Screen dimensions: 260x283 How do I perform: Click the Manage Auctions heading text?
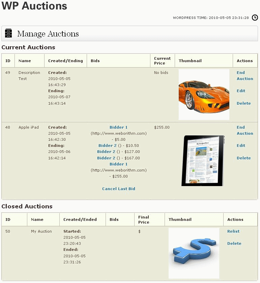click(48, 34)
